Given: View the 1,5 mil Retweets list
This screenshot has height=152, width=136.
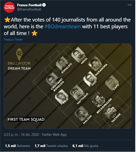Looking at the screenshot, I should (x=18, y=146).
